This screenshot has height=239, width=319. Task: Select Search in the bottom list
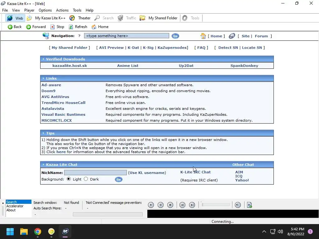(x=18, y=202)
